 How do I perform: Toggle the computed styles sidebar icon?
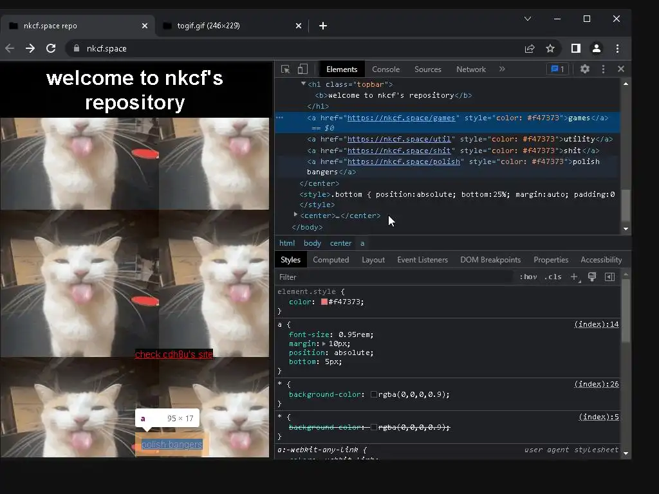coord(610,277)
